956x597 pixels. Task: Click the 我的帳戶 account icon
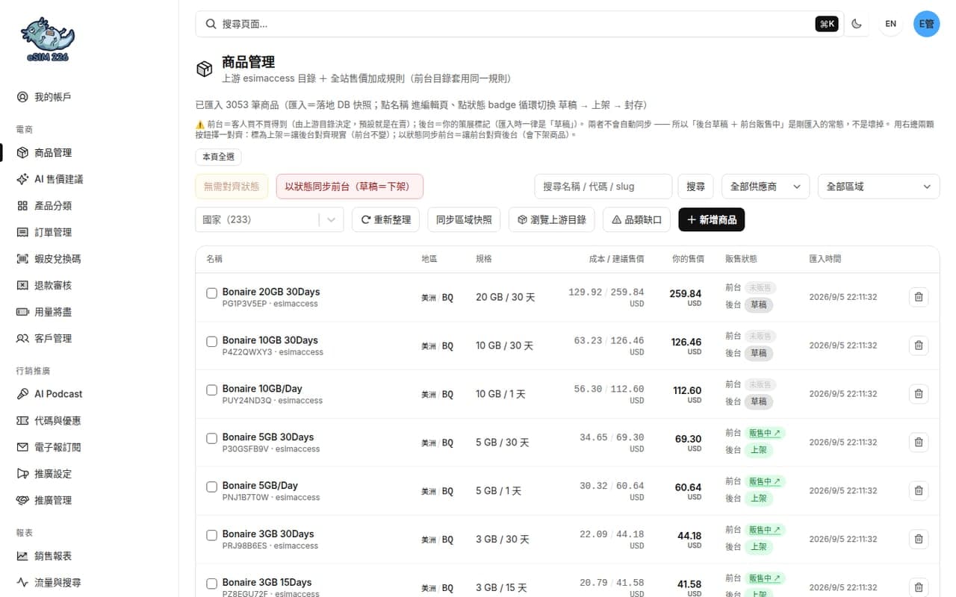pyautogui.click(x=22, y=97)
